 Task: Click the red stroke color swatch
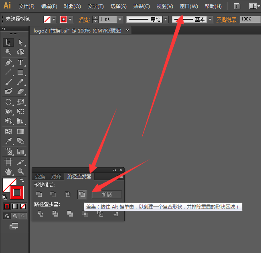click(x=64, y=19)
